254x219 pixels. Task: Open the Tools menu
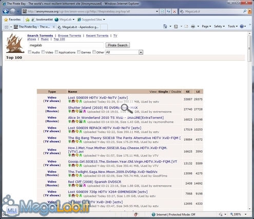(232, 26)
